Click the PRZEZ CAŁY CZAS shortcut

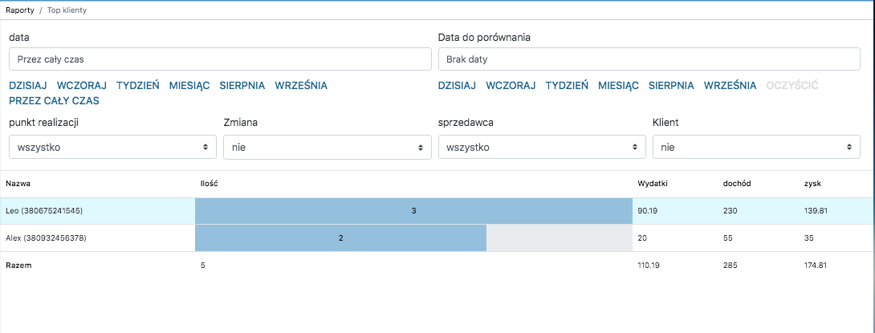tap(55, 101)
